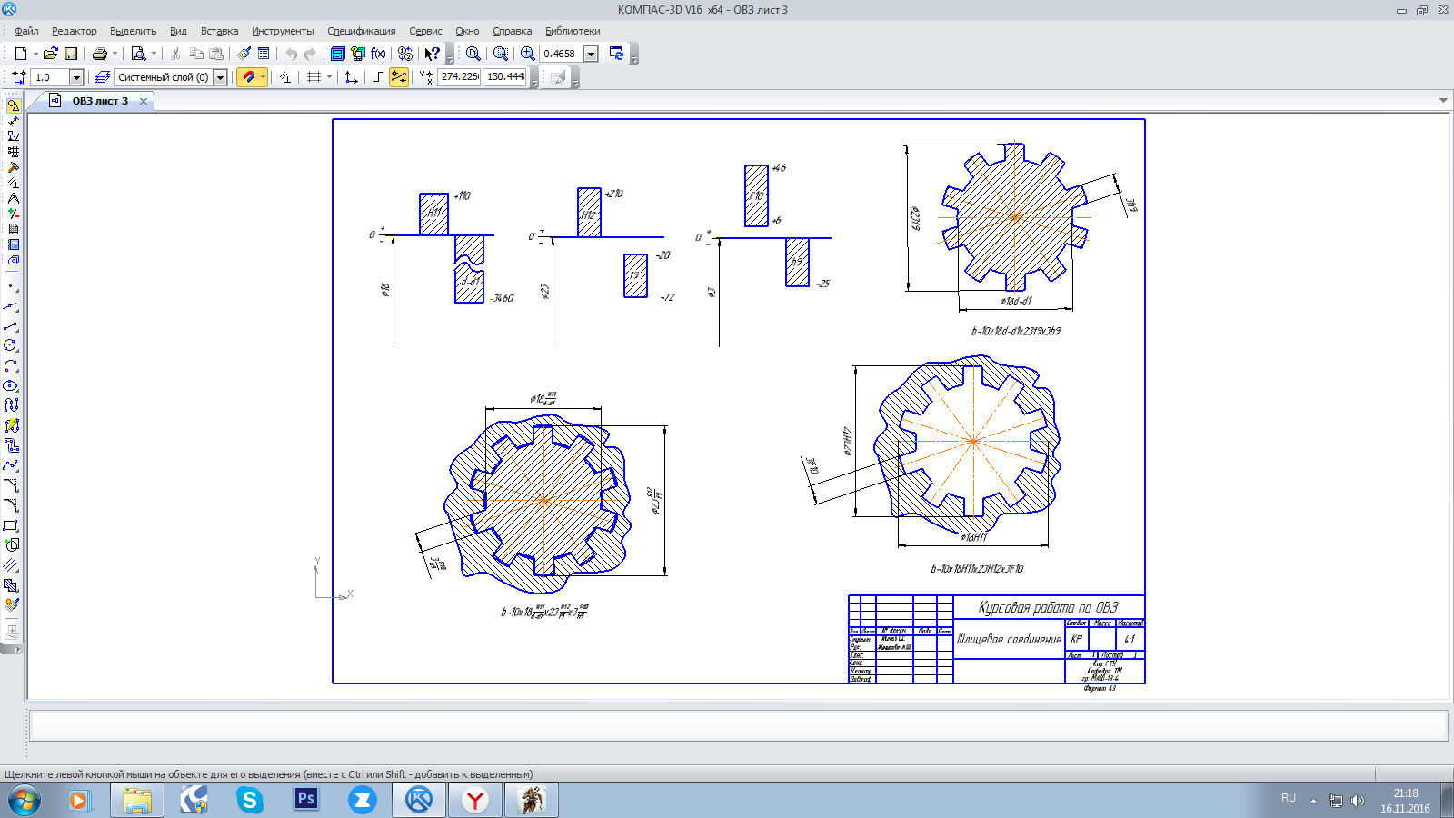Expand the snaps magnet dropdown arrow
This screenshot has height=818, width=1454.
click(x=263, y=77)
